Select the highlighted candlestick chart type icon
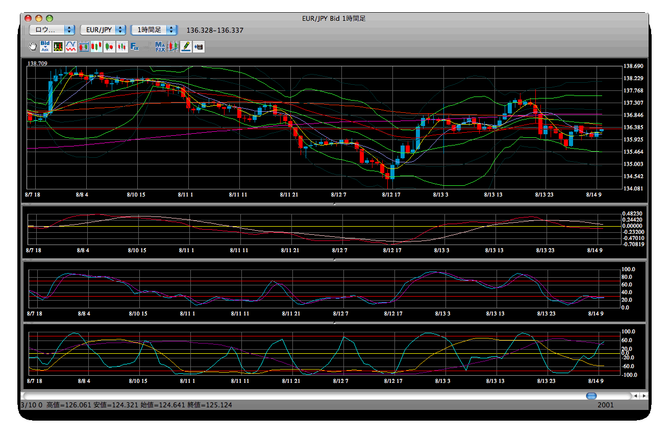This screenshot has width=669, height=438. point(96,47)
